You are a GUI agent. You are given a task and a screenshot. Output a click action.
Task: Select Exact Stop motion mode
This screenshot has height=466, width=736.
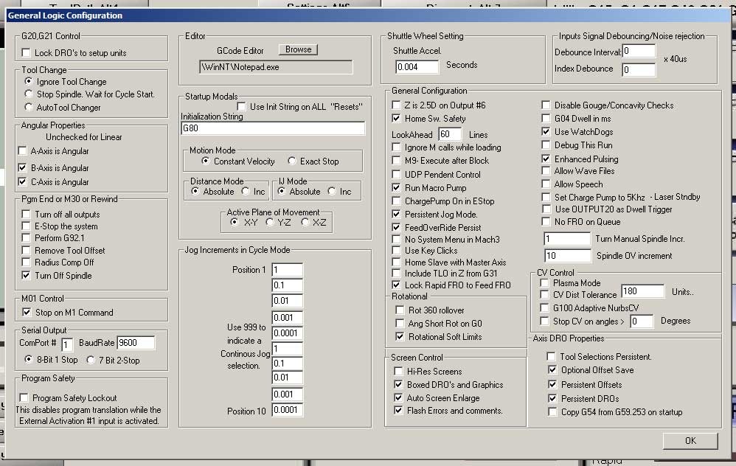tap(292, 161)
